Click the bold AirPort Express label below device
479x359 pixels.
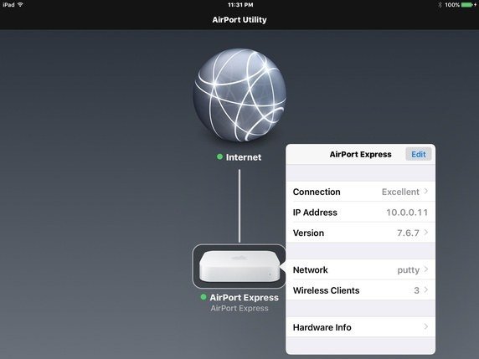[x=244, y=297]
